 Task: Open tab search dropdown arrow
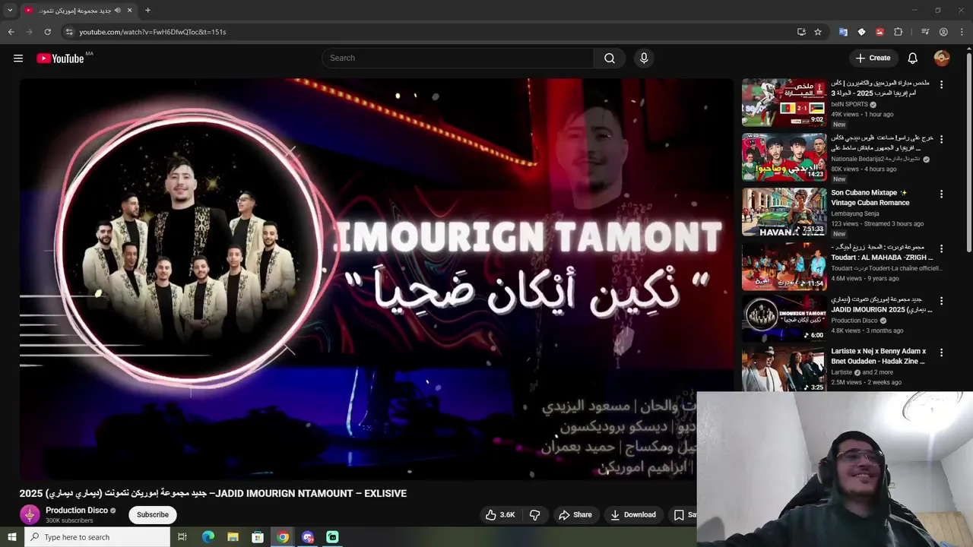pos(10,11)
